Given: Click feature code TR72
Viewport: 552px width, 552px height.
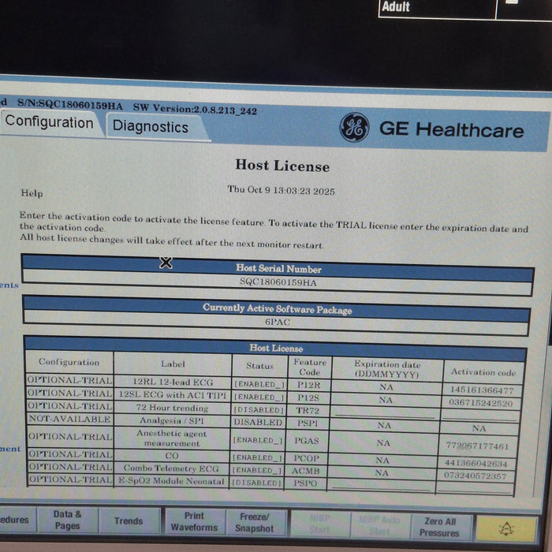Looking at the screenshot, I should [308, 411].
